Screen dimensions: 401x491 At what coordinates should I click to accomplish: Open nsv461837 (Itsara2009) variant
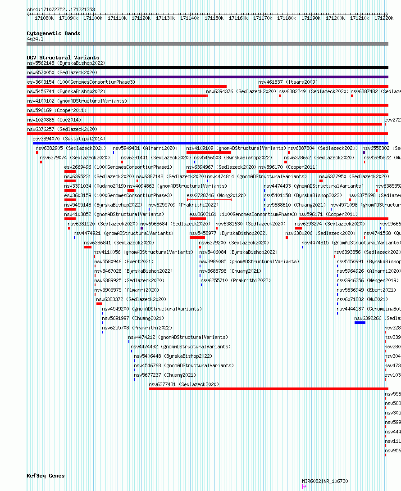[288, 82]
